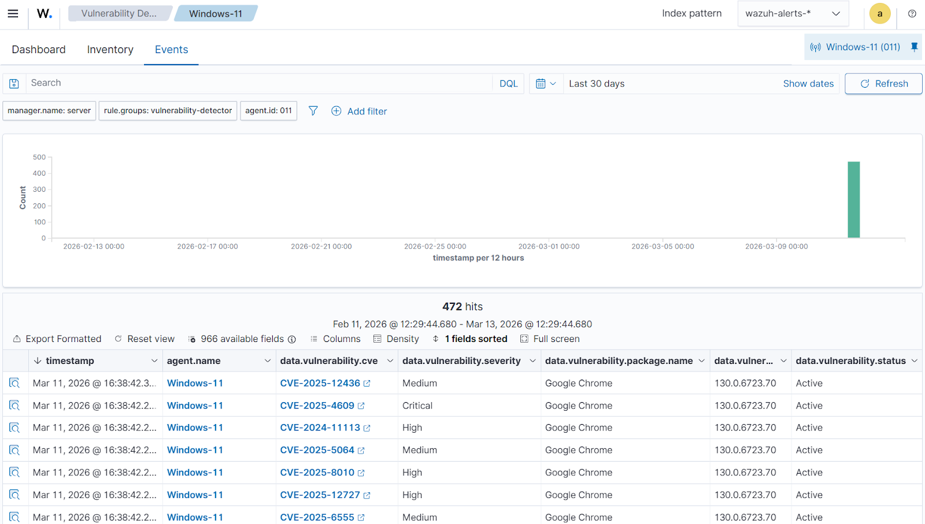Click Show dates to toggle date display
925x524 pixels.
pyautogui.click(x=808, y=83)
